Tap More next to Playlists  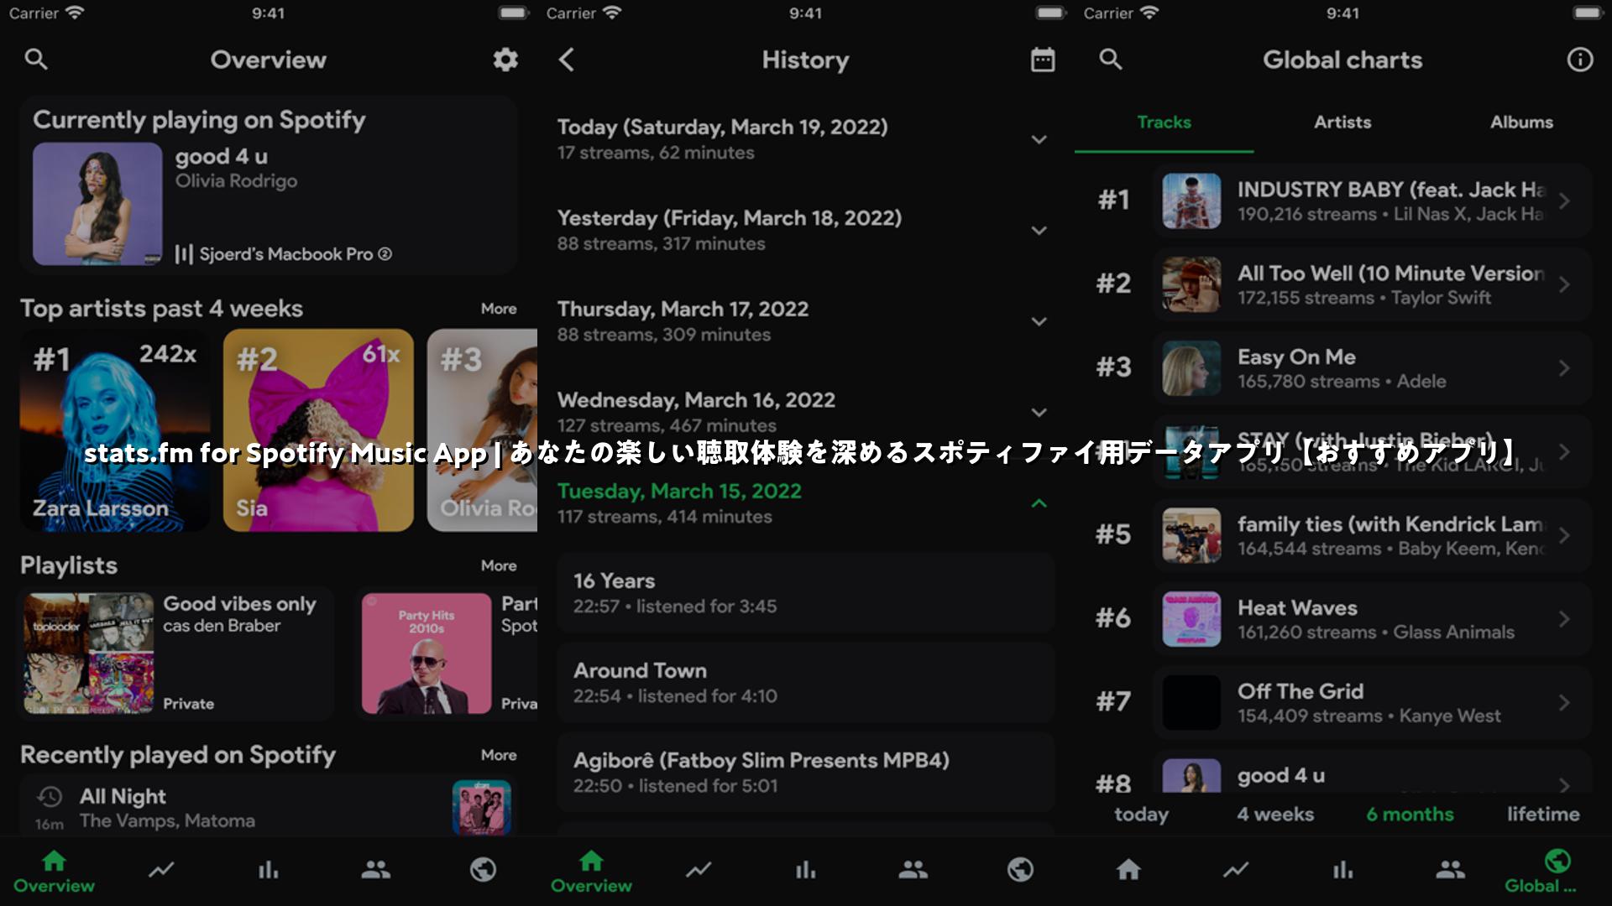pos(499,565)
